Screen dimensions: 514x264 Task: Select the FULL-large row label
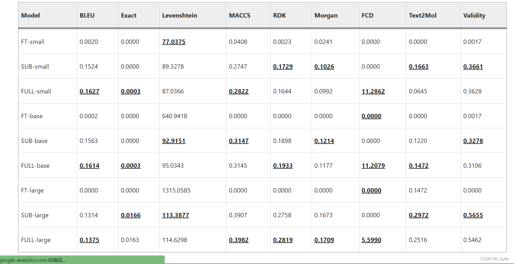[x=36, y=240]
